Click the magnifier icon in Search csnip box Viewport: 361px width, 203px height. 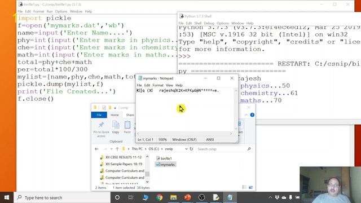[x=249, y=149]
